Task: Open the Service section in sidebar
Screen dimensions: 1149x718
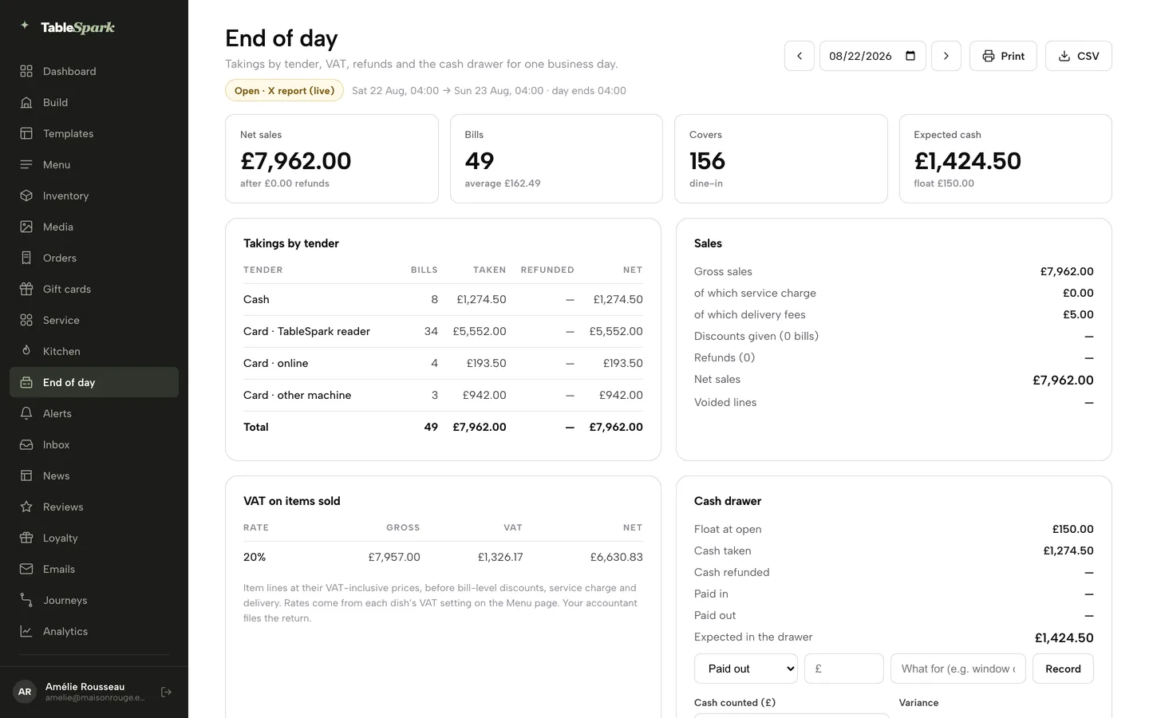Action: (94, 320)
